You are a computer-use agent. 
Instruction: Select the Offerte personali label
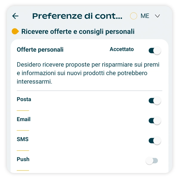pos(40,50)
